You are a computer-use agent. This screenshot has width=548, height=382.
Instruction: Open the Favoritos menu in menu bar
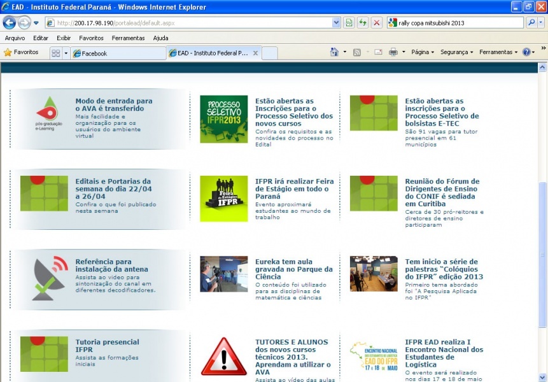click(91, 38)
